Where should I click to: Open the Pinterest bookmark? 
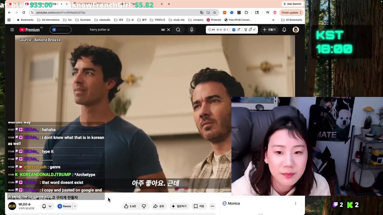214,20
